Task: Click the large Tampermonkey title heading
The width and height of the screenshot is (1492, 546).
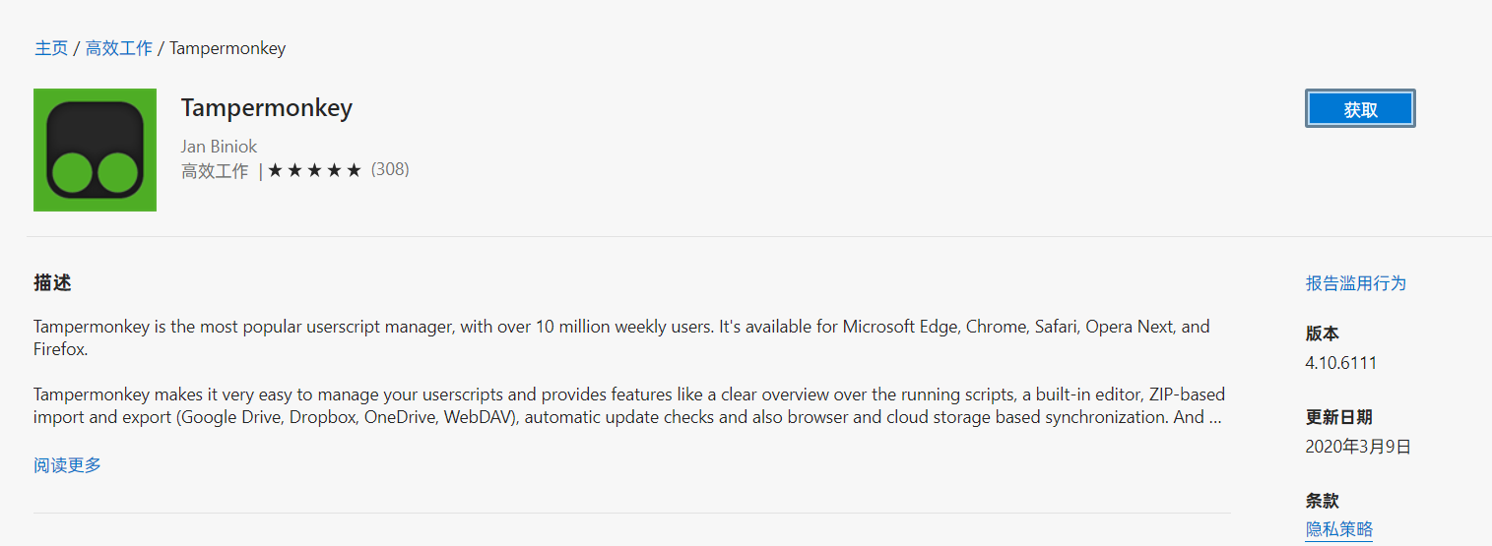Action: [x=267, y=108]
